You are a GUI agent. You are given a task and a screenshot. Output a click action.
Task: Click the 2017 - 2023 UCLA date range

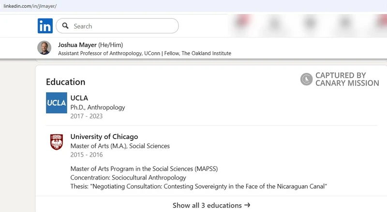point(87,116)
